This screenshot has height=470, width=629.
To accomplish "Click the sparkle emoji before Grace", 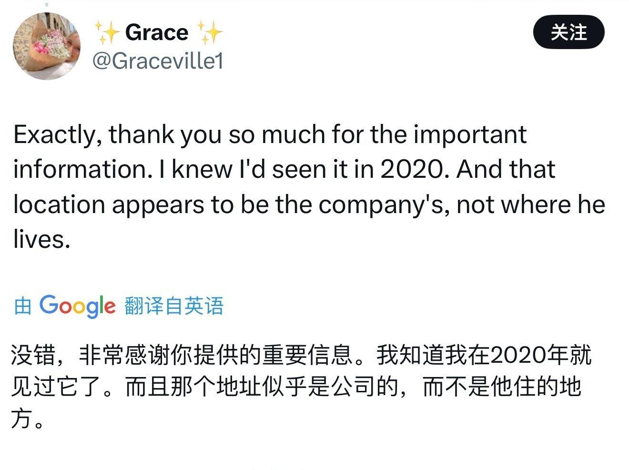I will 107,32.
